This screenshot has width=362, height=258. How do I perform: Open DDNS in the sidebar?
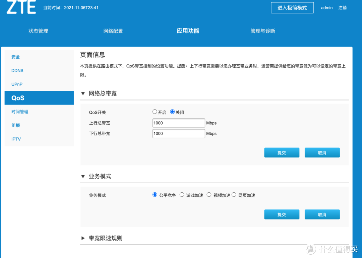[x=17, y=71]
